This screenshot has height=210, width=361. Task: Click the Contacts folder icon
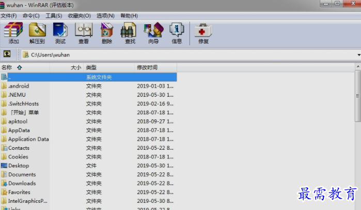[4, 148]
